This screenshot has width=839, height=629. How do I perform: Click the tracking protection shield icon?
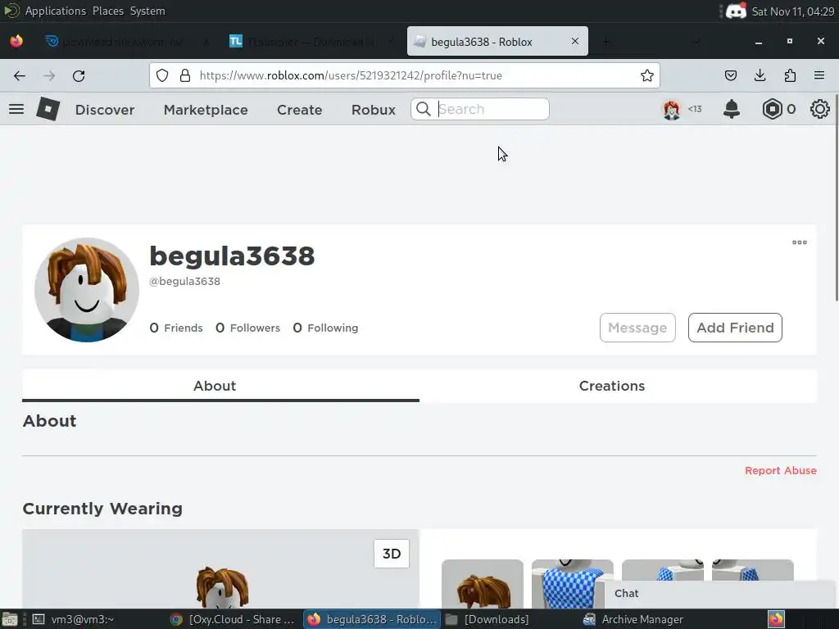click(162, 75)
